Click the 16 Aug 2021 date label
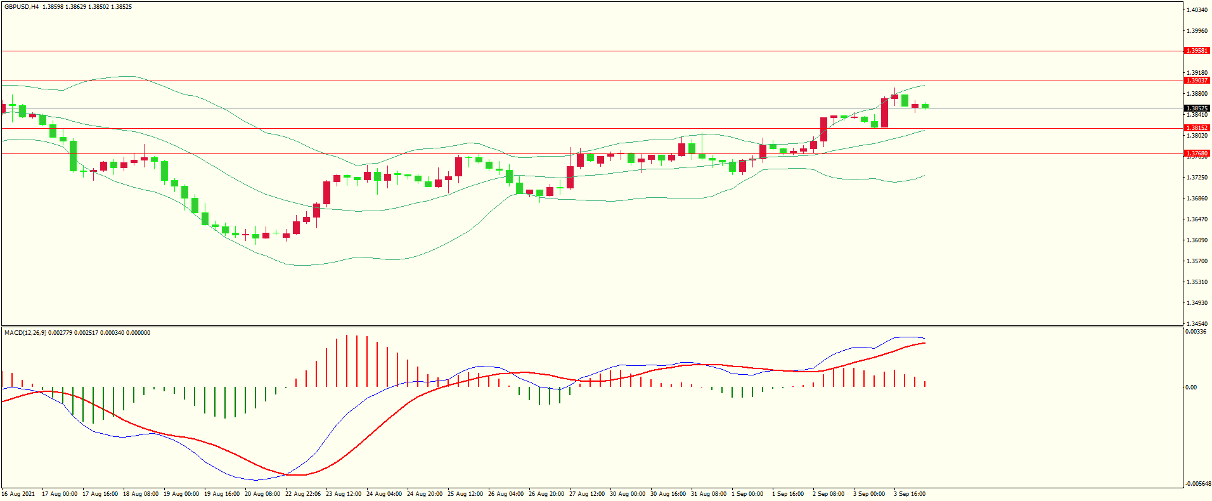This screenshot has height=501, width=1212. [x=18, y=494]
